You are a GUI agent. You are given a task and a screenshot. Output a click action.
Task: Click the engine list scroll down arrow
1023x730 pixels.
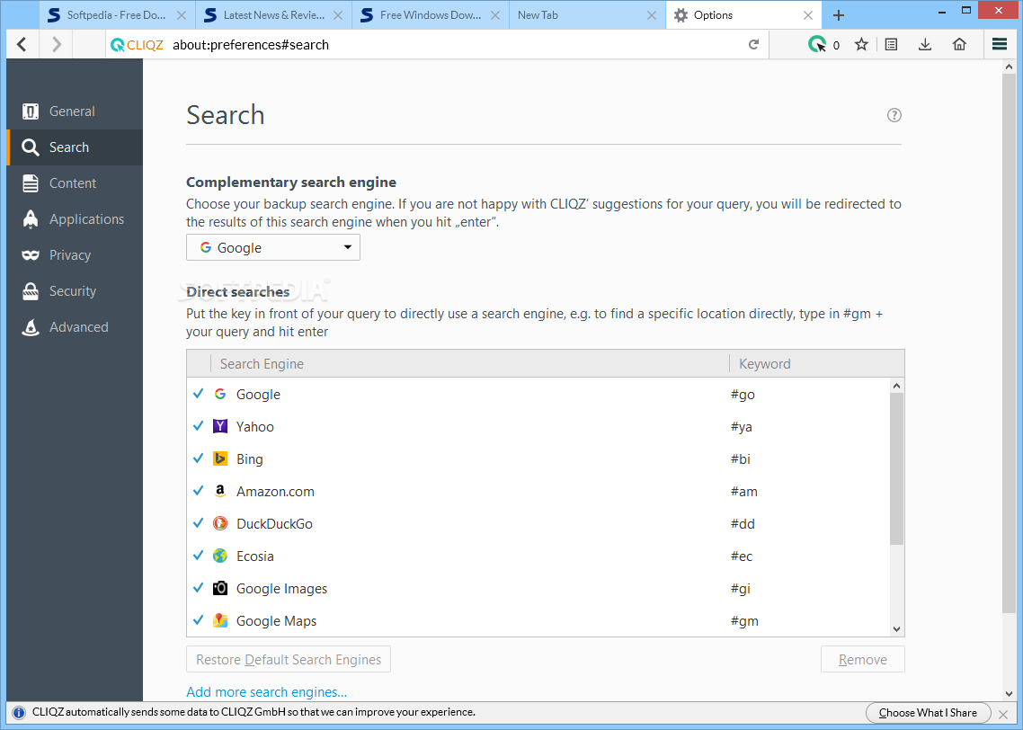click(896, 629)
